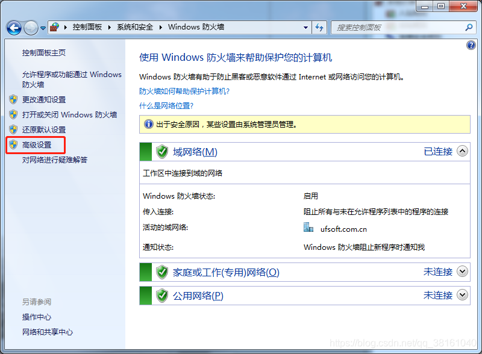Click green shield icon beside 家庭或工作(专用)网络

(161, 272)
